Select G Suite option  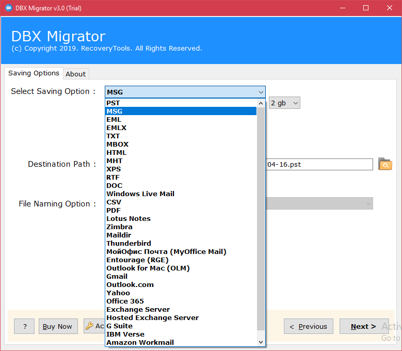[181, 326]
